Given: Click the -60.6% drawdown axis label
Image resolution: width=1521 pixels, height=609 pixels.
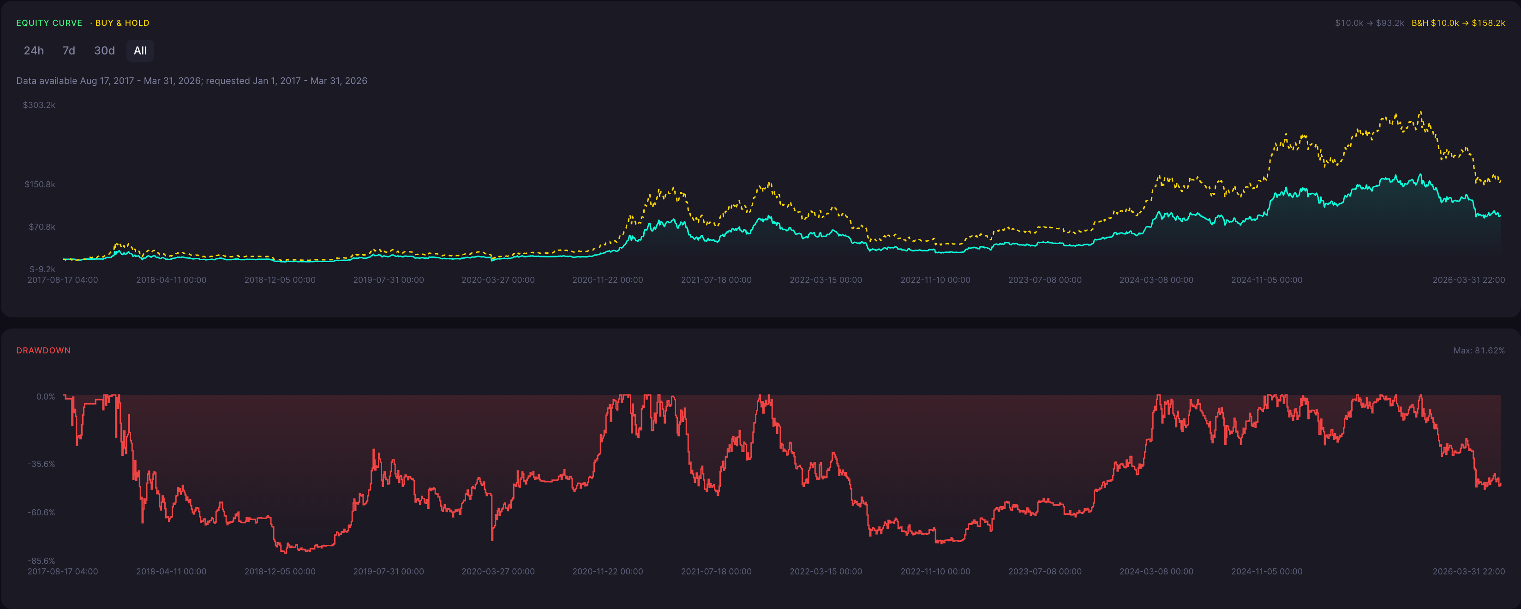Looking at the screenshot, I should (42, 513).
